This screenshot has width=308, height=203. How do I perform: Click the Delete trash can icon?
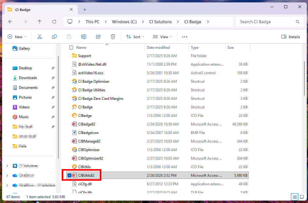tap(113, 37)
